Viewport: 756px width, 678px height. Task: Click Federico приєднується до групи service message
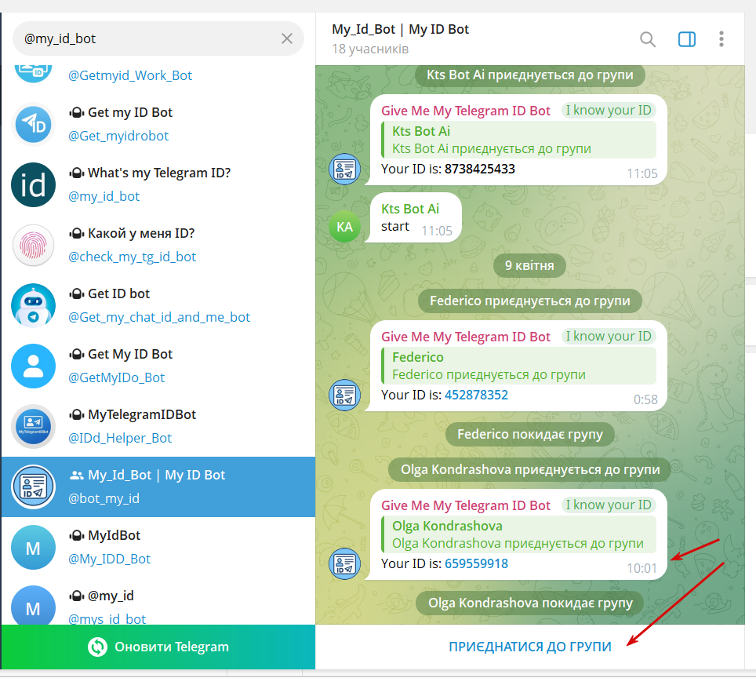pyautogui.click(x=530, y=301)
